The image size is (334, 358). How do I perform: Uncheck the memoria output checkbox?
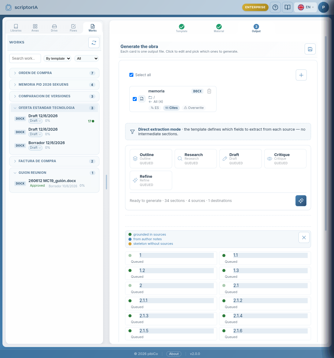[135, 99]
